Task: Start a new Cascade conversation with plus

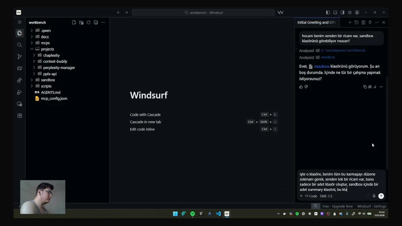Action: (350, 22)
